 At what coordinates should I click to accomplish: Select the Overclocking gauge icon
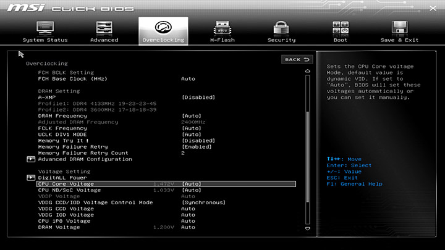coord(163,28)
